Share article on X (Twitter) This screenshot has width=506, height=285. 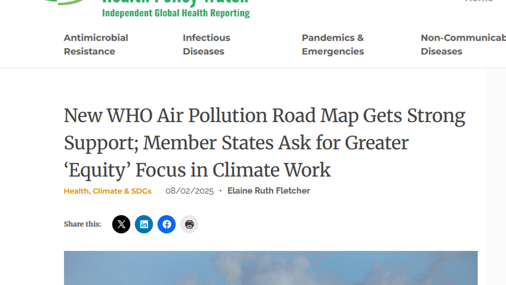[121, 224]
